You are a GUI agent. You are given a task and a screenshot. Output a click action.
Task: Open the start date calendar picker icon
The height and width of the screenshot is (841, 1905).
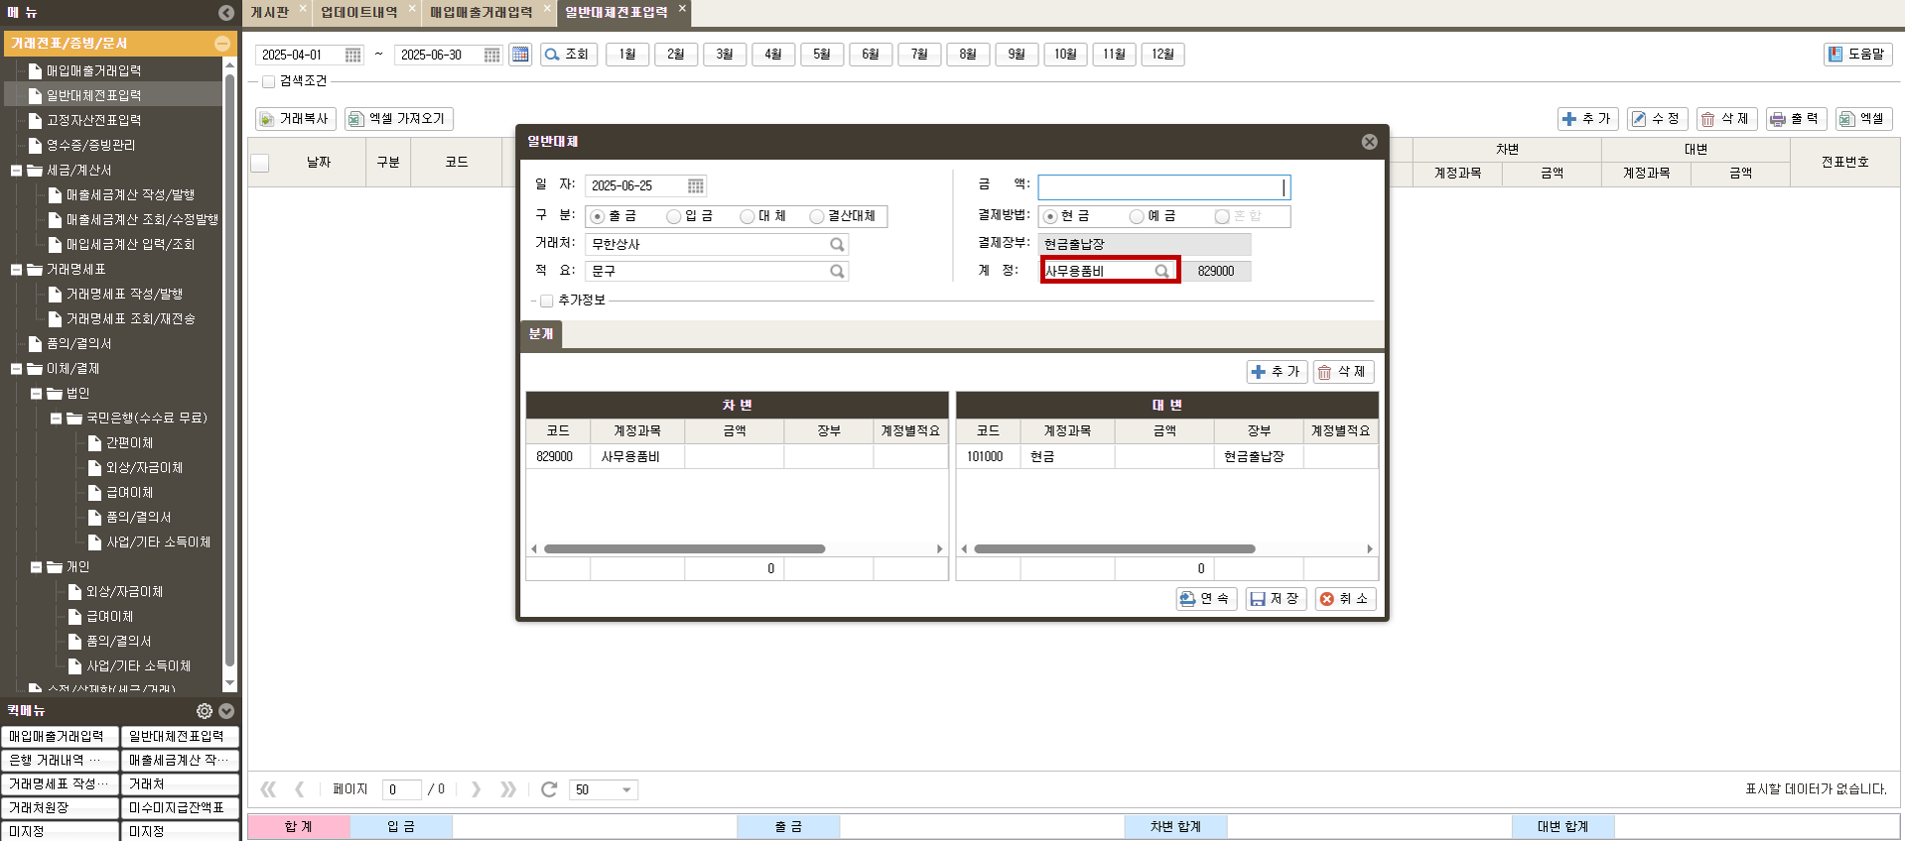tap(352, 55)
